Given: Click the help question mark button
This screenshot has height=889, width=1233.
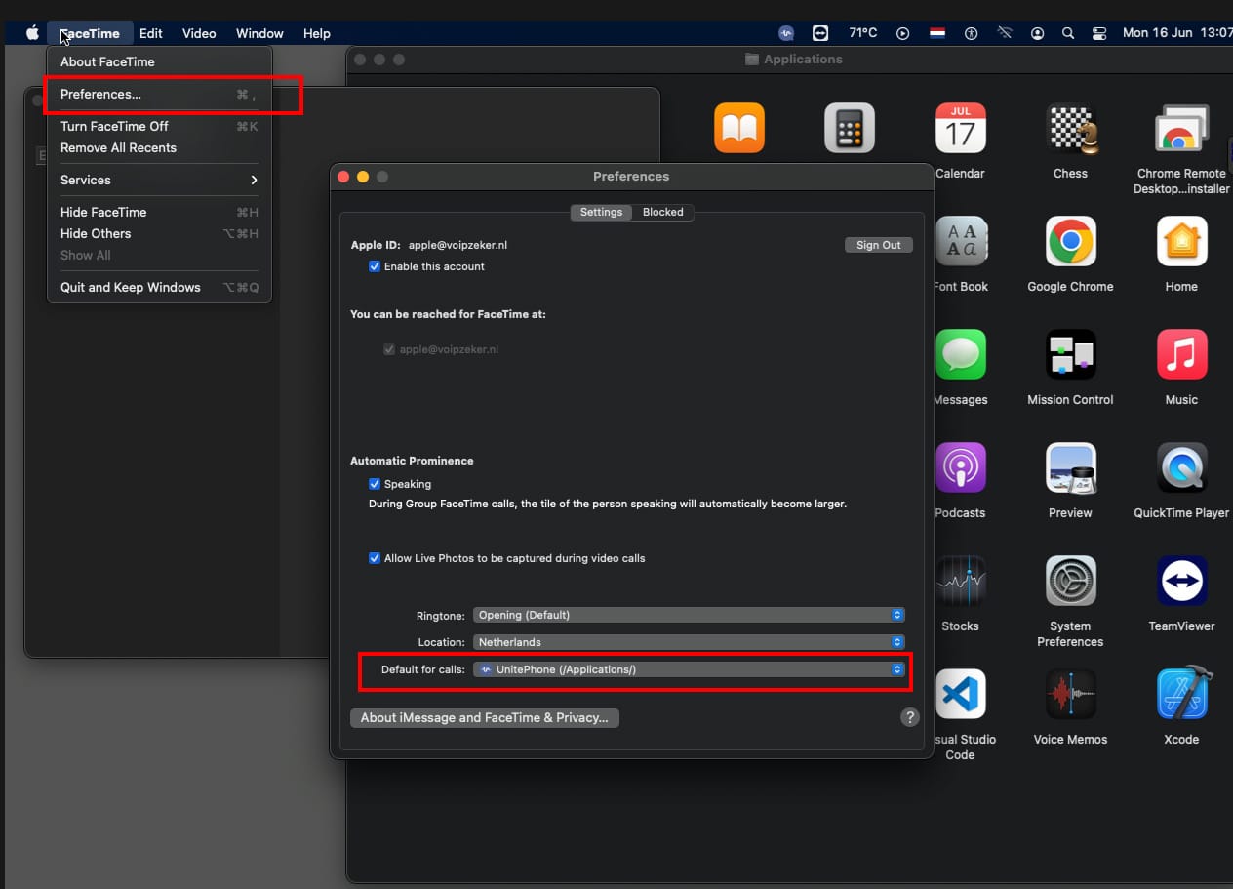Looking at the screenshot, I should [909, 717].
